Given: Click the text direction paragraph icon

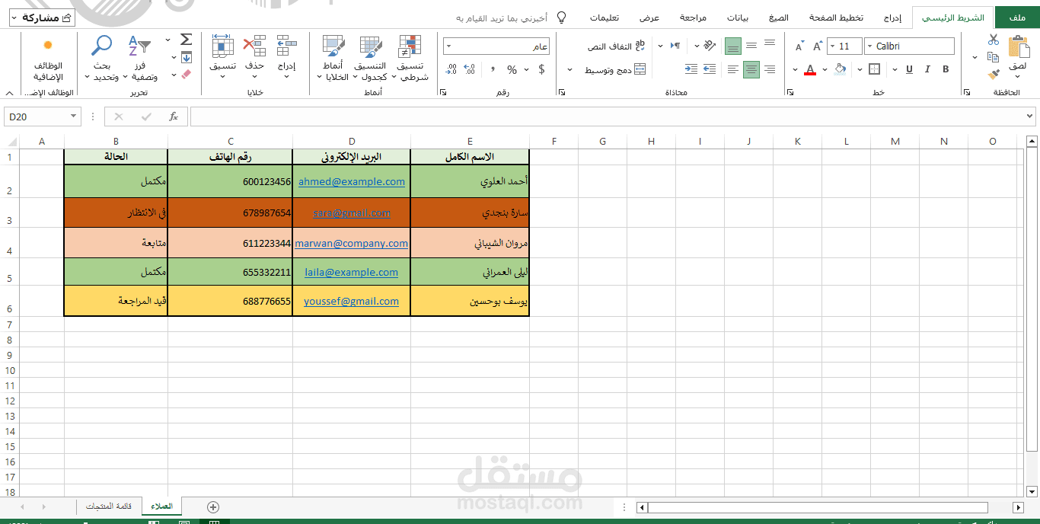Looking at the screenshot, I should click(x=675, y=46).
